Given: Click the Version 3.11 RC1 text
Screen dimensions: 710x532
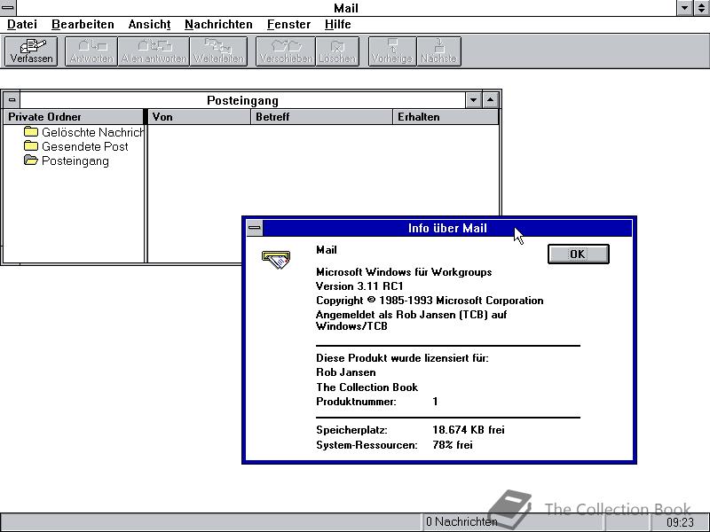Looking at the screenshot, I should tap(359, 286).
